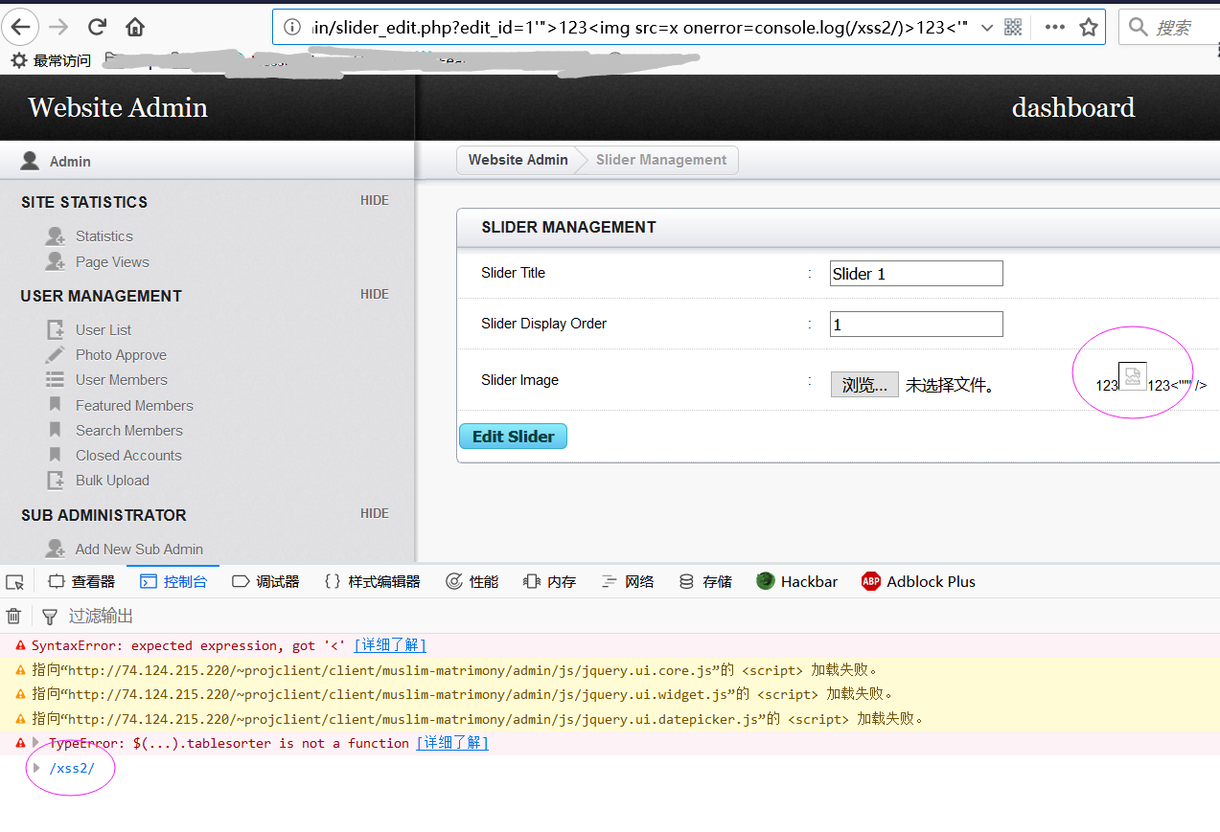Switch to the 控制台 console tab
1220x832 pixels.
173,581
